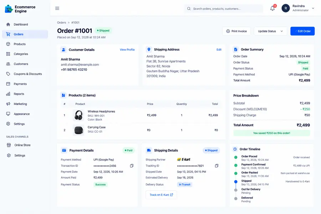
Task: Click the Payments card icon
Action: tap(8, 84)
